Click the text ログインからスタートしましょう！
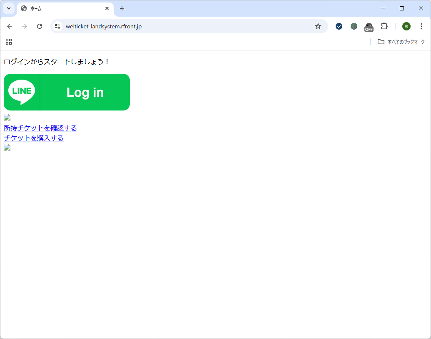 57,62
